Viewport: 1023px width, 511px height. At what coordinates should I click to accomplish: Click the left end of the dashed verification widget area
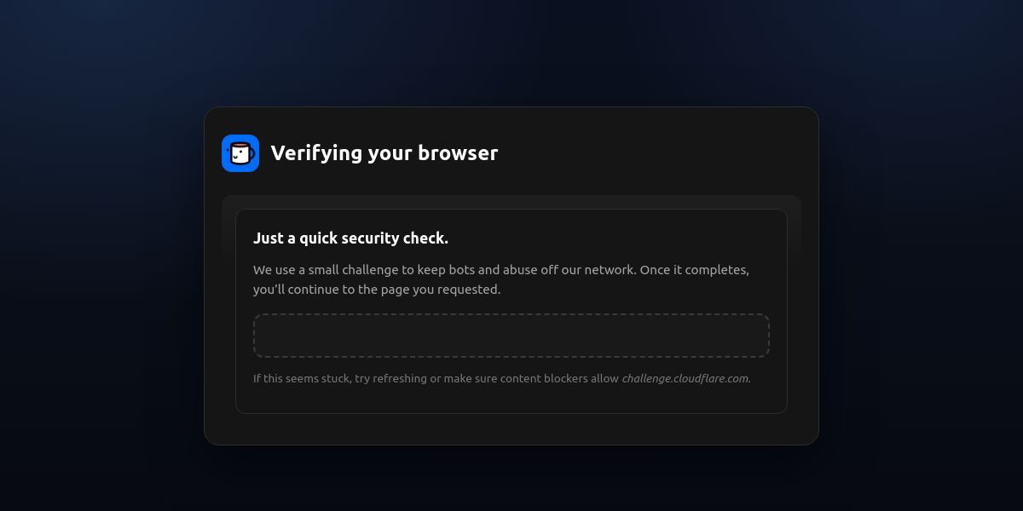264,336
